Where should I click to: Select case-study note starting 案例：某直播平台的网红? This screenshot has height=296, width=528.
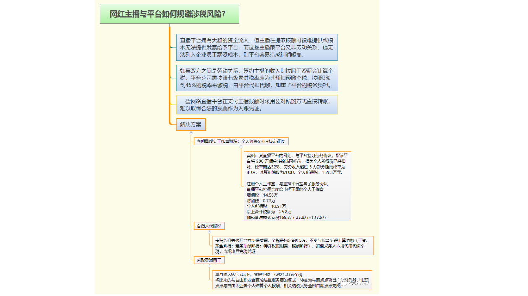coord(297,186)
